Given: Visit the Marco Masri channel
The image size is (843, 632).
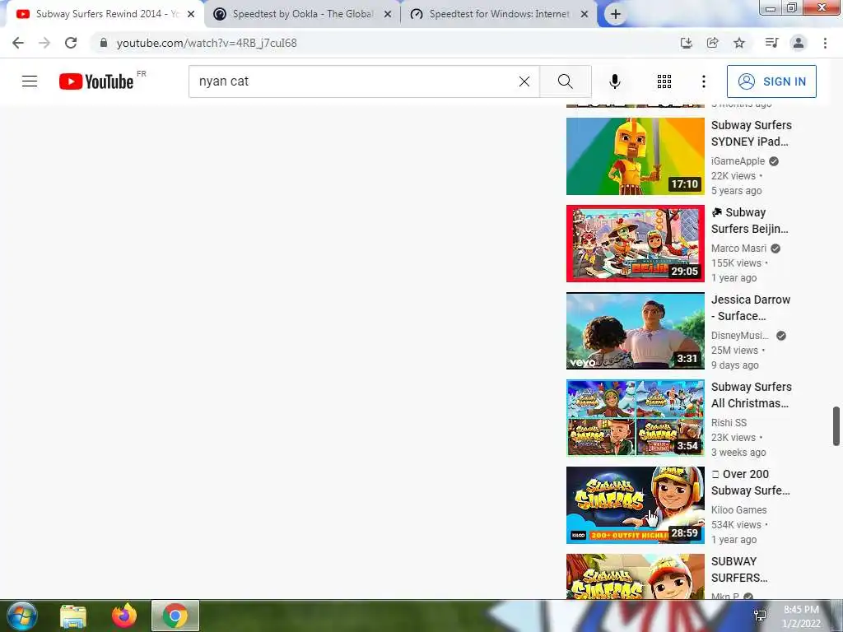Looking at the screenshot, I should point(738,249).
